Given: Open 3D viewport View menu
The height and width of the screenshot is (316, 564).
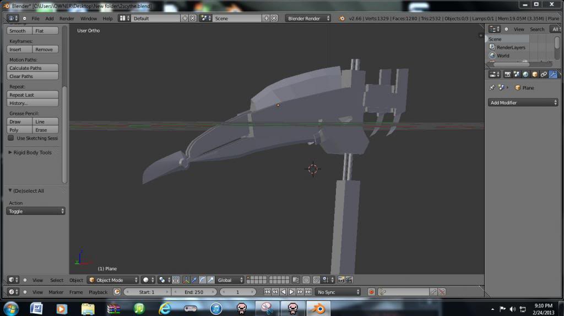Looking at the screenshot, I should [37, 280].
